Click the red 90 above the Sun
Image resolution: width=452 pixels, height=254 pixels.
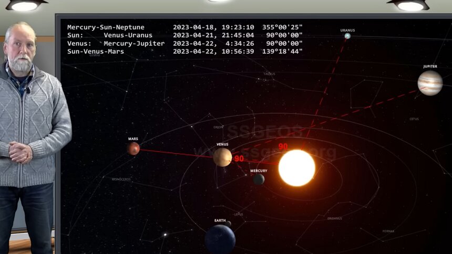pyautogui.click(x=283, y=146)
